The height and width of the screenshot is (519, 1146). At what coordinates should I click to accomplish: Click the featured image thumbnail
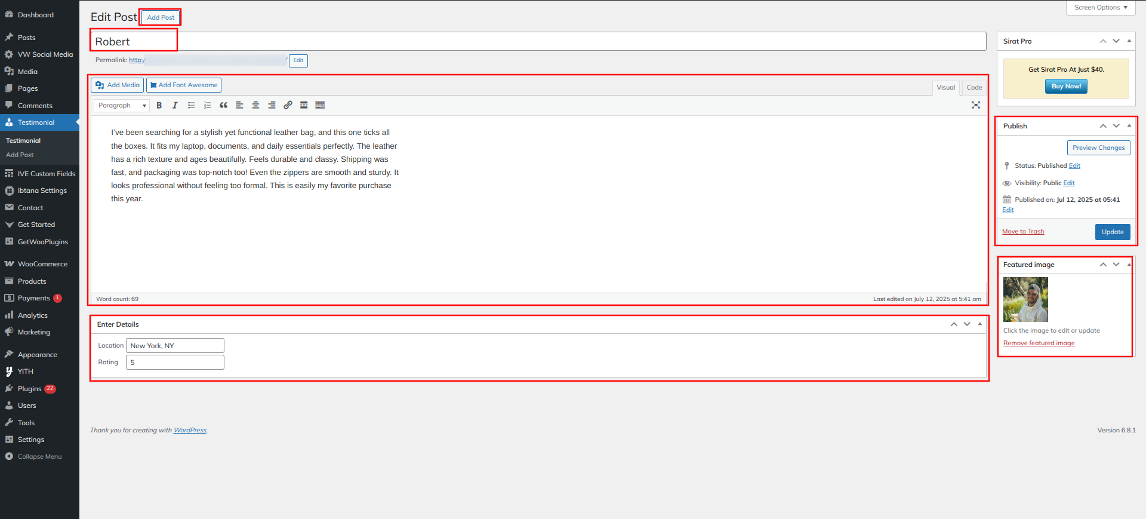pyautogui.click(x=1025, y=299)
